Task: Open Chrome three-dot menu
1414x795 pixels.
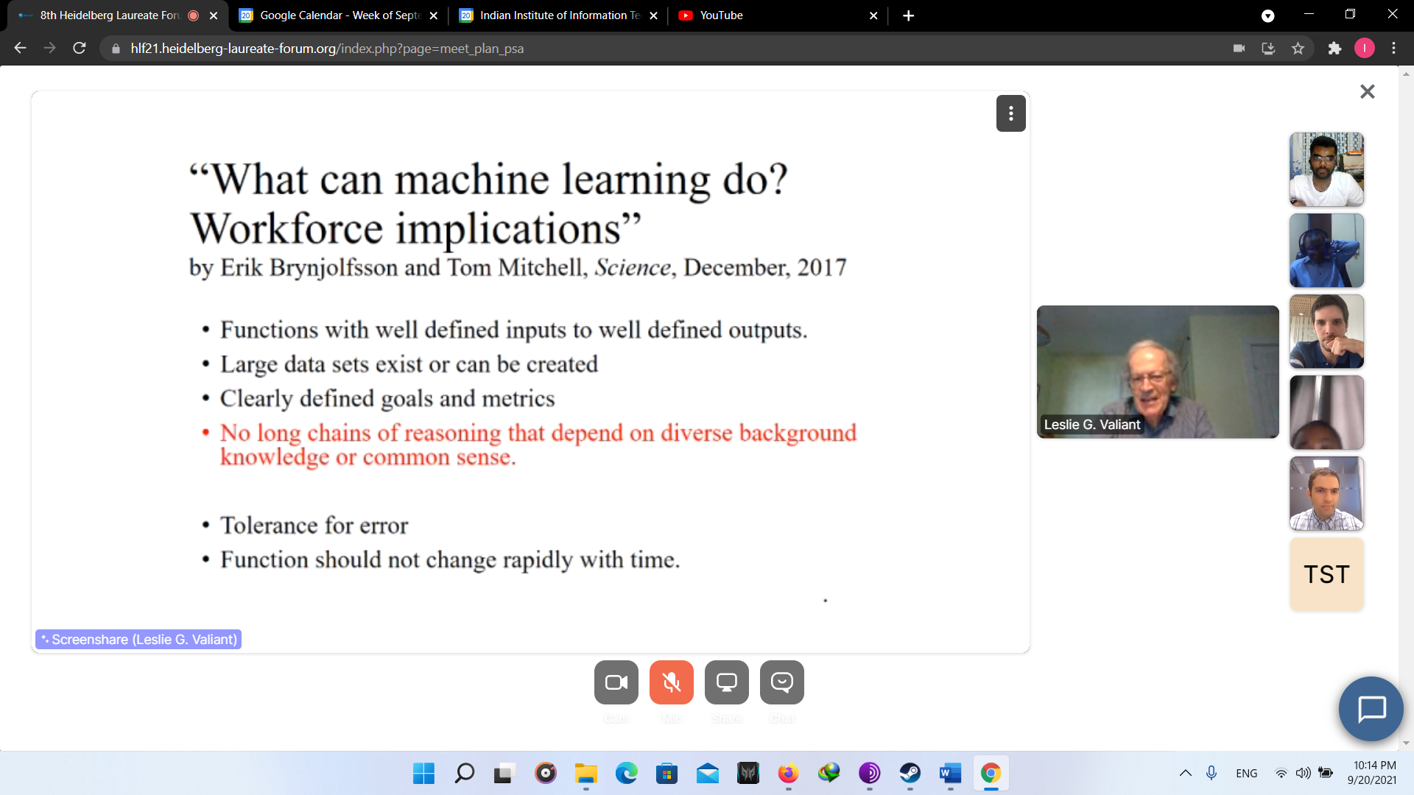Action: pos(1393,49)
